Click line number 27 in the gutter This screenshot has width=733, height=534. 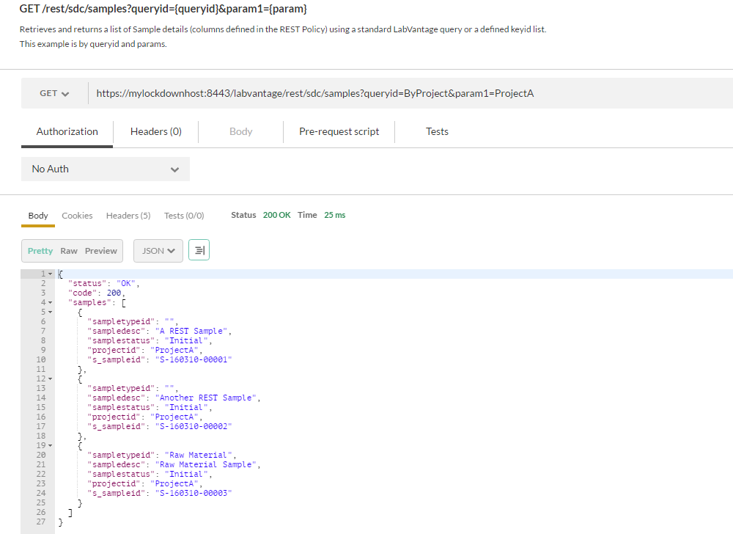click(41, 522)
